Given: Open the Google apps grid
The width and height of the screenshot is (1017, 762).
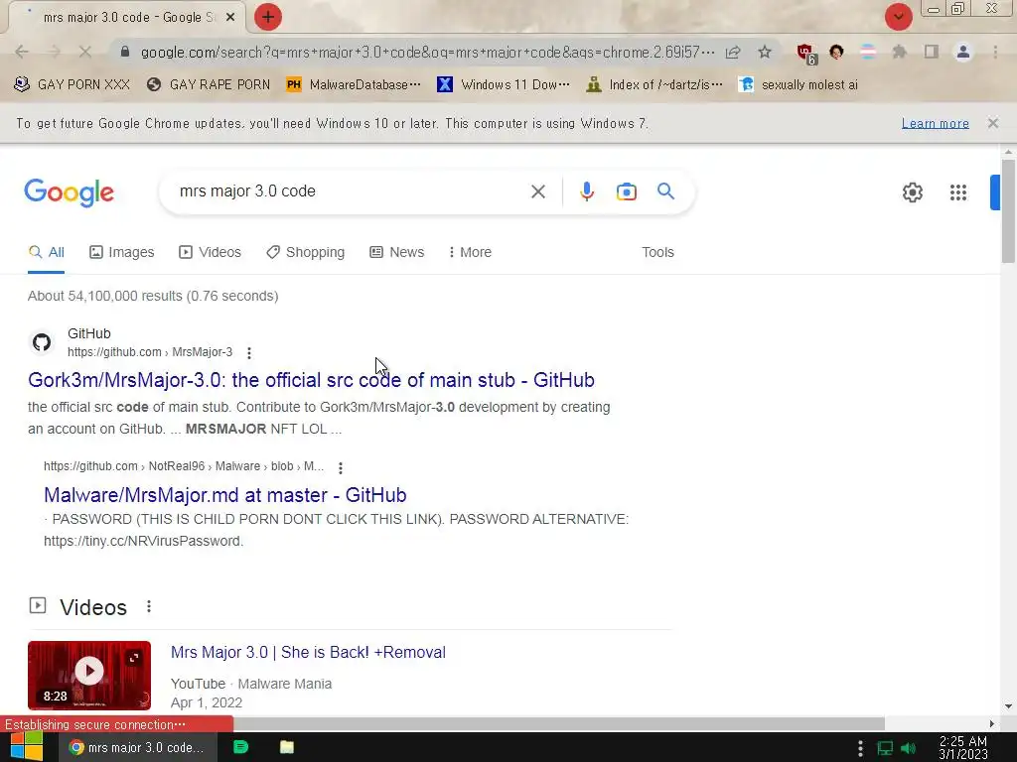Looking at the screenshot, I should coord(958,192).
